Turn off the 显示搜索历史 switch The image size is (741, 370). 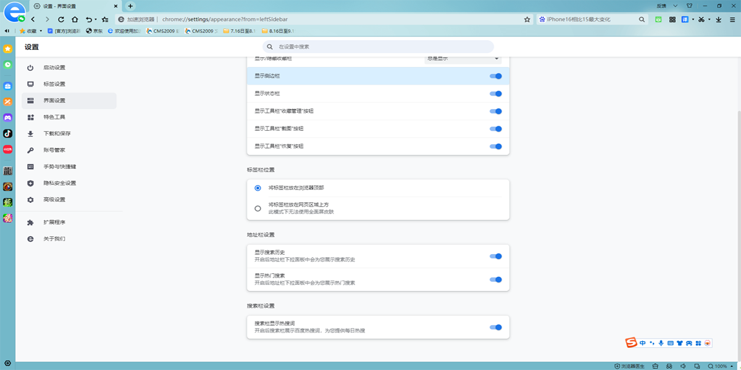(x=495, y=256)
